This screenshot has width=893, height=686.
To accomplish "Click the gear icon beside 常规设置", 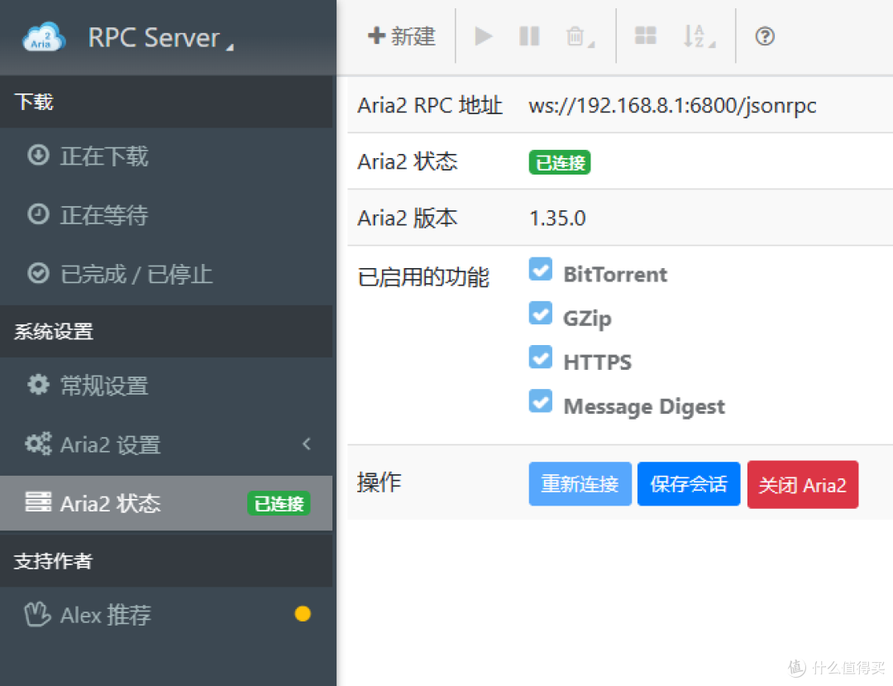I will [38, 385].
